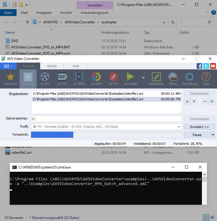
Task: Choose the In DVD conversion icon
Action: [62, 79]
